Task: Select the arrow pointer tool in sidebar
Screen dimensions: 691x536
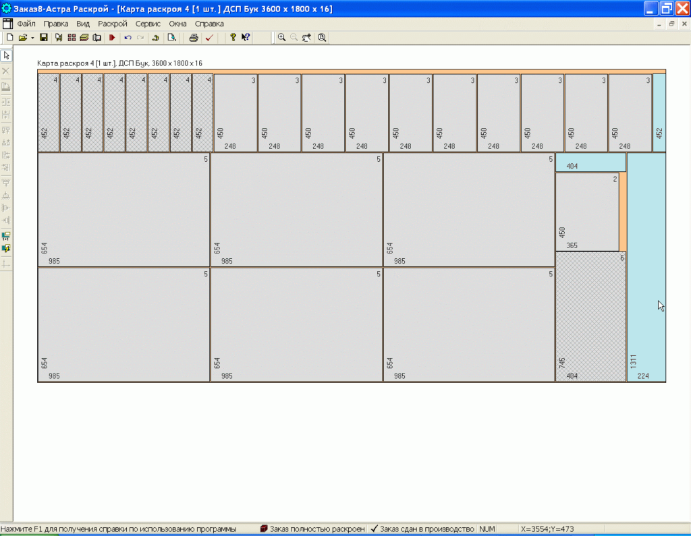Action: (6, 55)
